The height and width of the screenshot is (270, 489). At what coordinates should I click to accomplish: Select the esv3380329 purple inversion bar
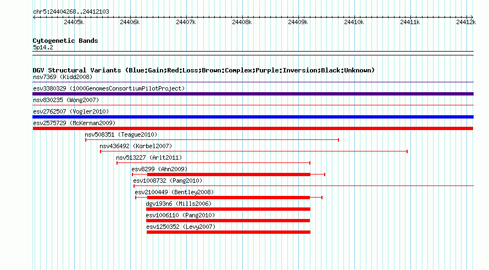[253, 94]
